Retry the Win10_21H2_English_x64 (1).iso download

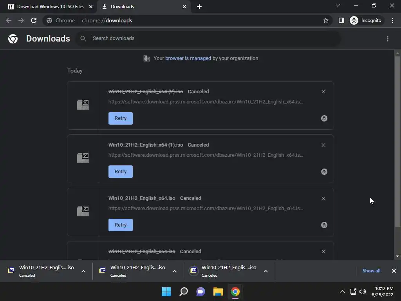(x=121, y=172)
